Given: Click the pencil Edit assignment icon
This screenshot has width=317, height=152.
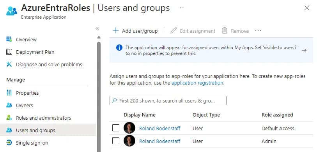Looking at the screenshot, I should pyautogui.click(x=174, y=31).
